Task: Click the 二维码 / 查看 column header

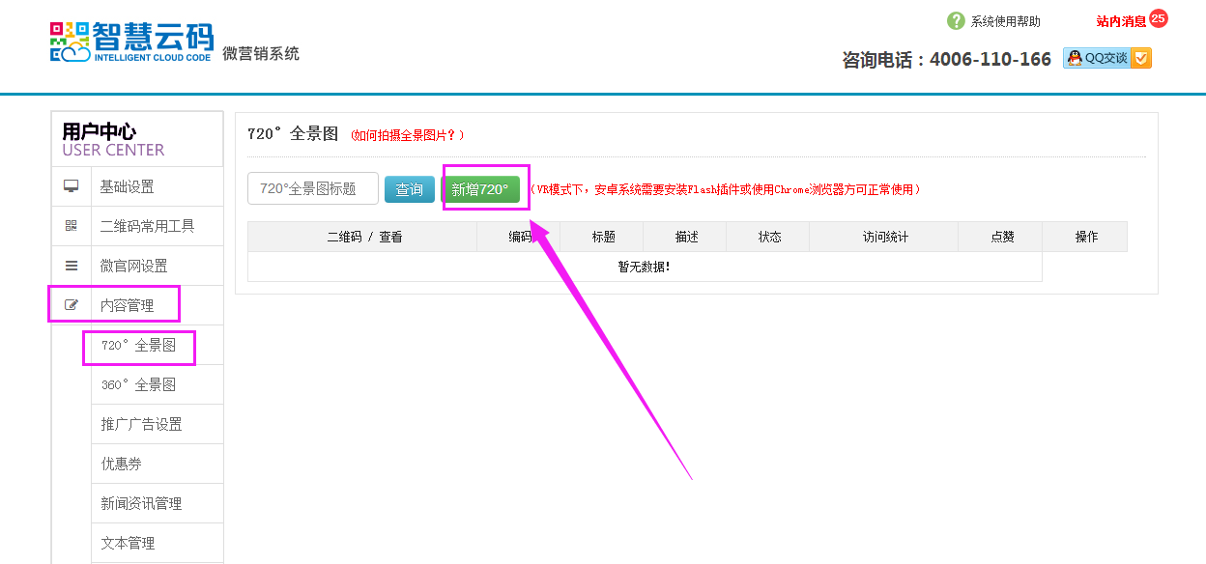Action: tap(364, 237)
